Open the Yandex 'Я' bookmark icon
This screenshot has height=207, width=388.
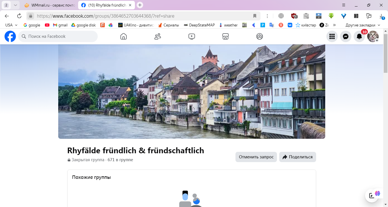(281, 25)
